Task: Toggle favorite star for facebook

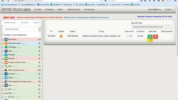Action: click(3, 74)
